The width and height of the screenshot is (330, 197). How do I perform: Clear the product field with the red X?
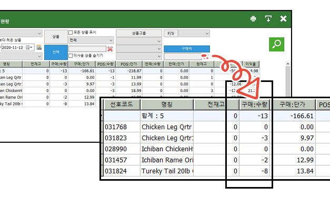[x=110, y=49]
